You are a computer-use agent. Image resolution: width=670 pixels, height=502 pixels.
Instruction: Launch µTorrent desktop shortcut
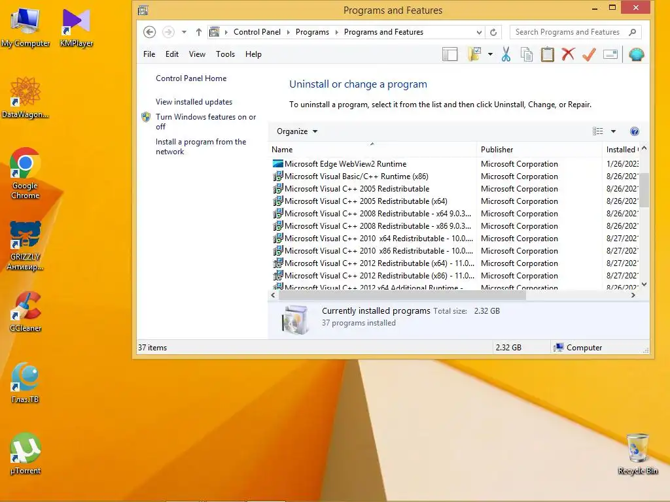point(26,454)
